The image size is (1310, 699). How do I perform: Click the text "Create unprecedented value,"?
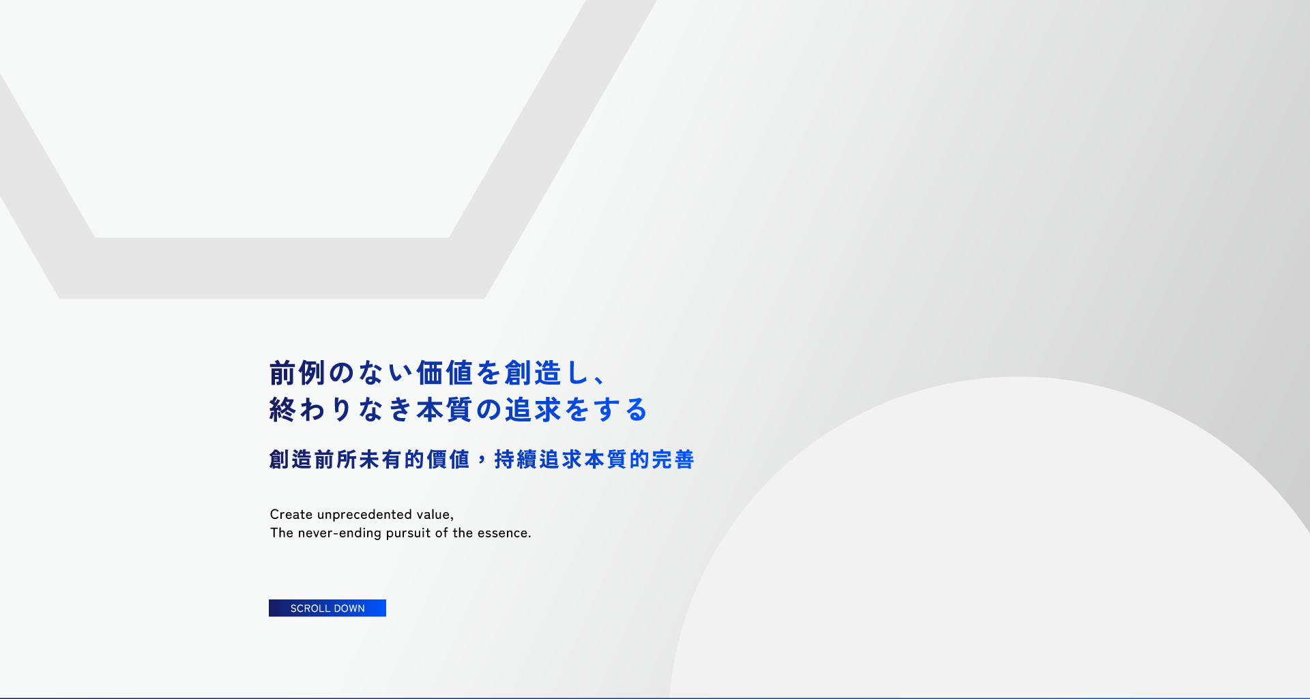(362, 514)
